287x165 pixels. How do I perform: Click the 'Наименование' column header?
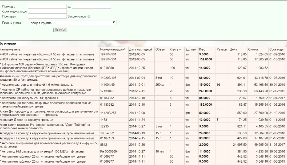tap(10, 49)
